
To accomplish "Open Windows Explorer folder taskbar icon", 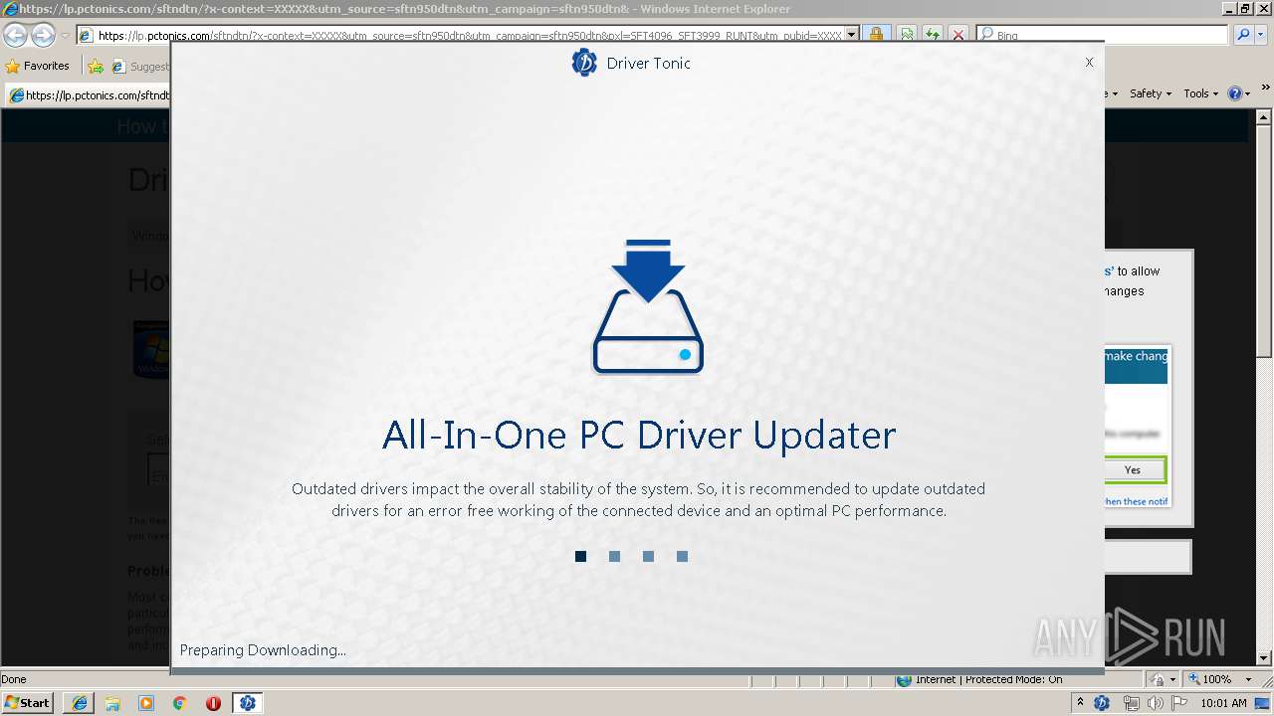I will (x=112, y=703).
